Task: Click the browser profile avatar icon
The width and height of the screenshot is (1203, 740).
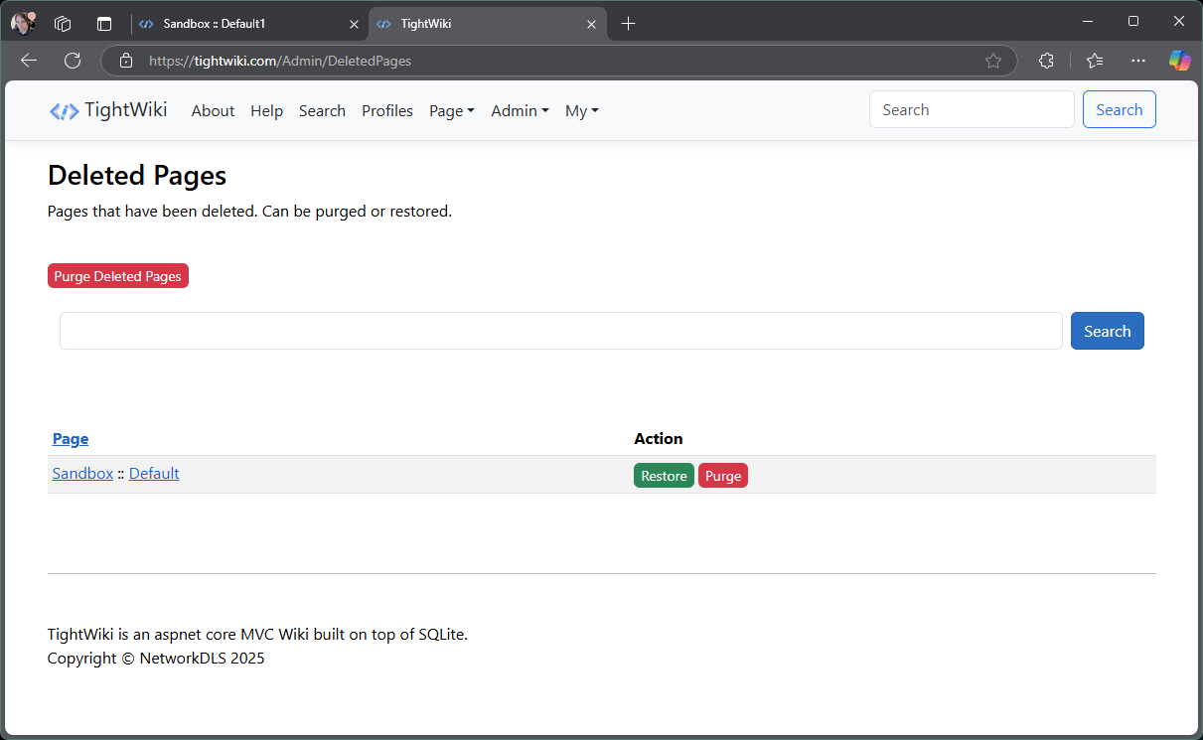Action: tap(23, 23)
